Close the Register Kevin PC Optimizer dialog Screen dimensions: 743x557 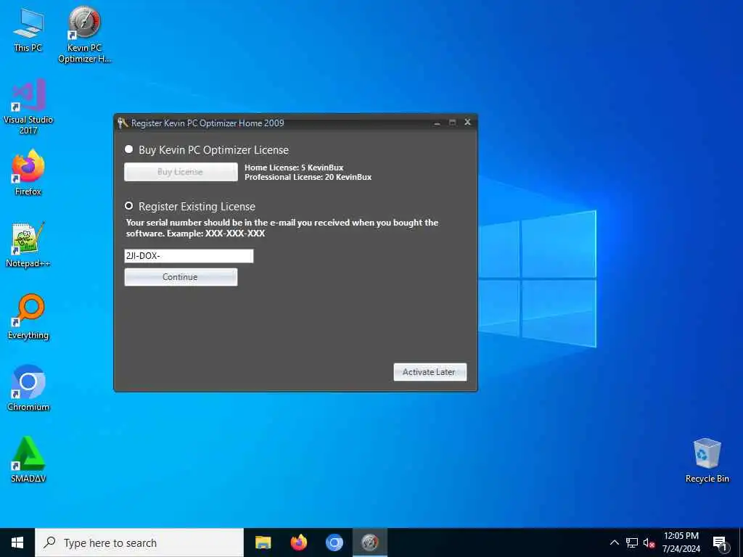point(467,122)
